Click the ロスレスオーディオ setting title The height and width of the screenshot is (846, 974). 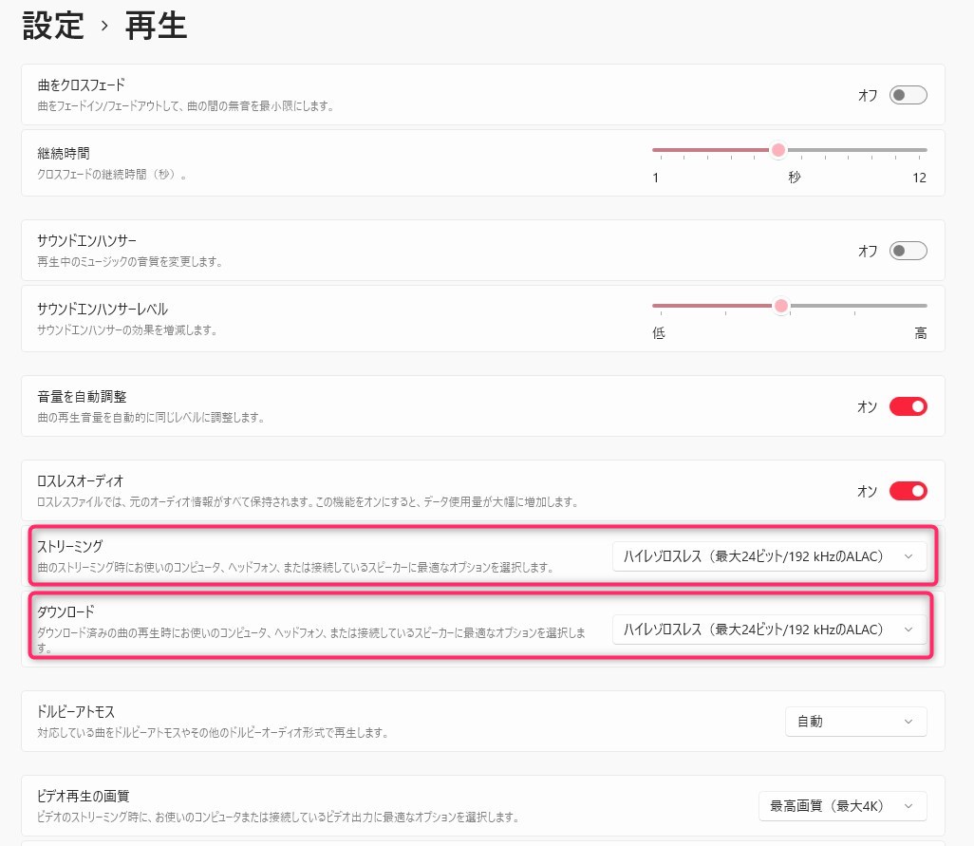pyautogui.click(x=81, y=481)
